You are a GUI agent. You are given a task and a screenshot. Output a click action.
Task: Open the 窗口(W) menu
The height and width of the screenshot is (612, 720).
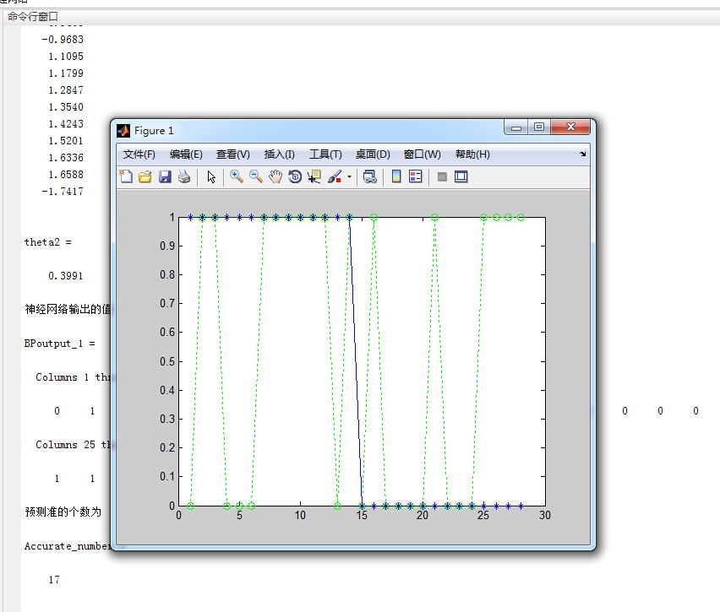point(422,154)
